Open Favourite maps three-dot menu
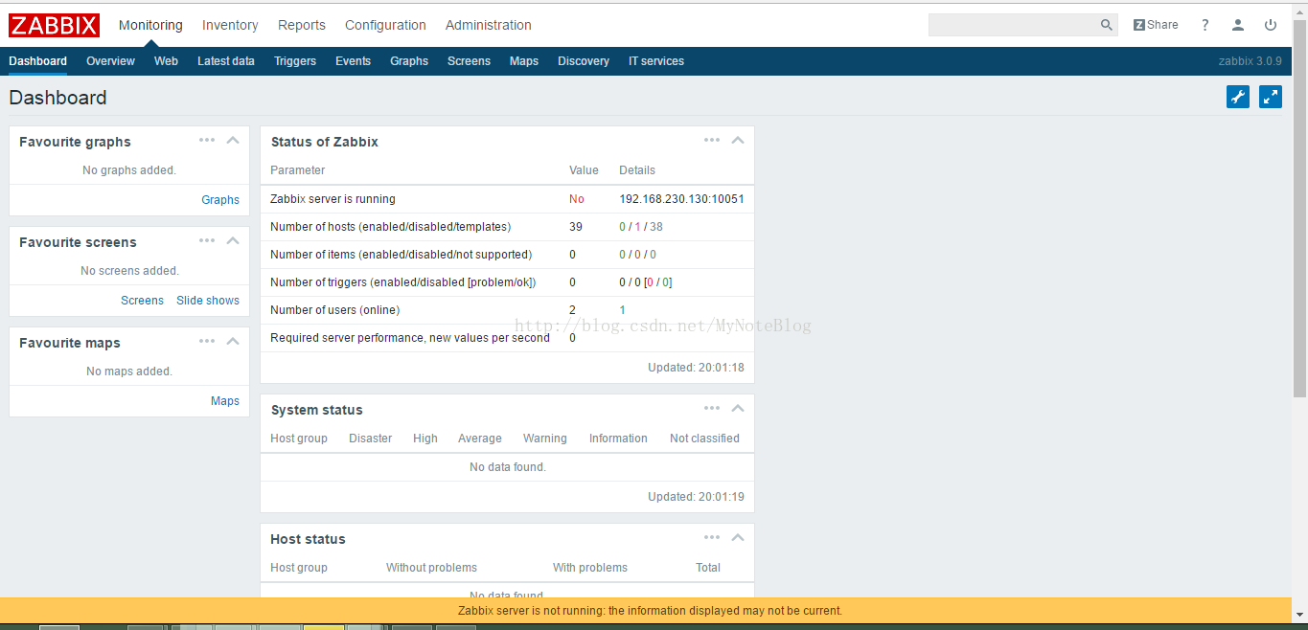The height and width of the screenshot is (630, 1308). (x=207, y=341)
